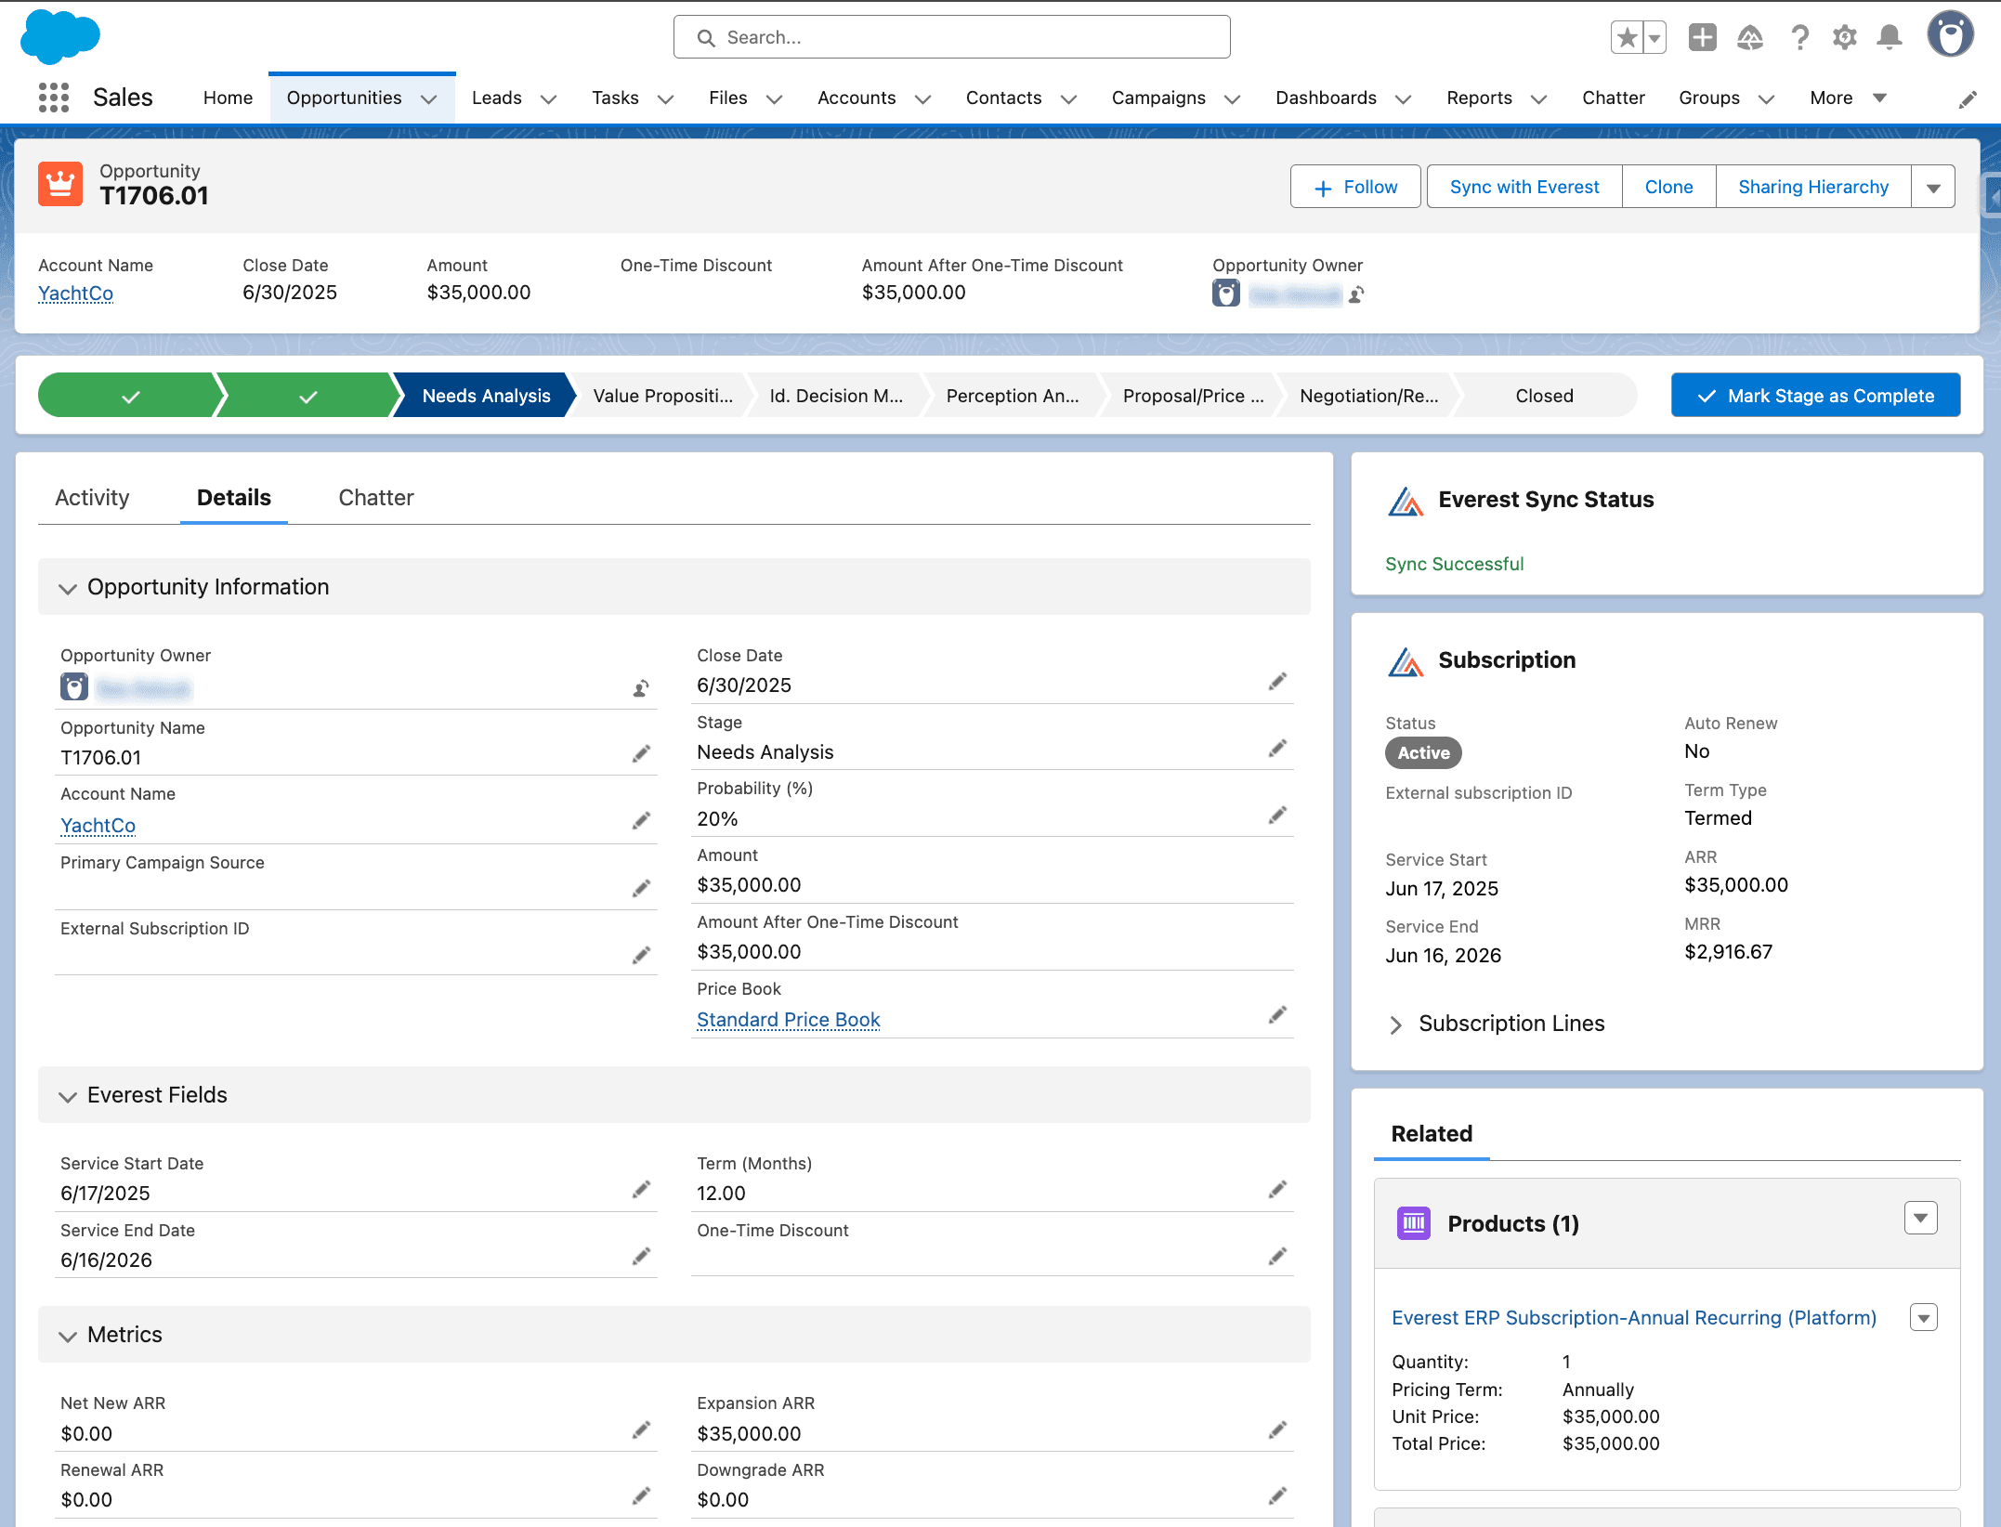This screenshot has height=1527, width=2001.
Task: Edit the Service Start Date pencil
Action: pyautogui.click(x=641, y=1190)
